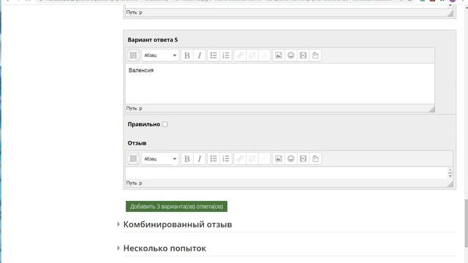Open Абзац format dropdown in Отзыв editor

click(x=160, y=159)
